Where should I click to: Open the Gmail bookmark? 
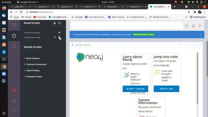point(26,17)
